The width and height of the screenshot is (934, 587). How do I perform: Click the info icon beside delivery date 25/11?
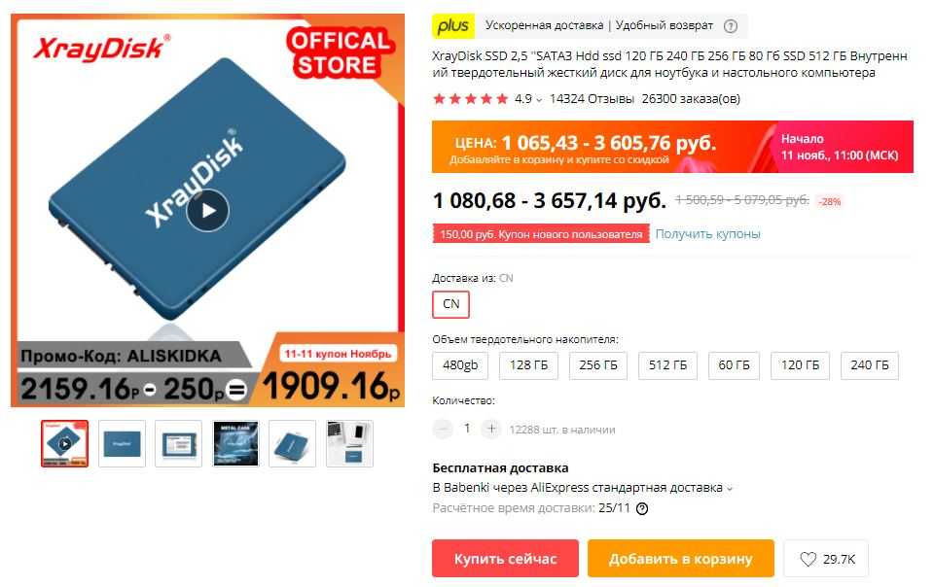642,508
